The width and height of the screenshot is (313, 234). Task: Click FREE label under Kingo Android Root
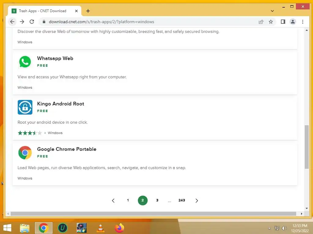point(42,111)
